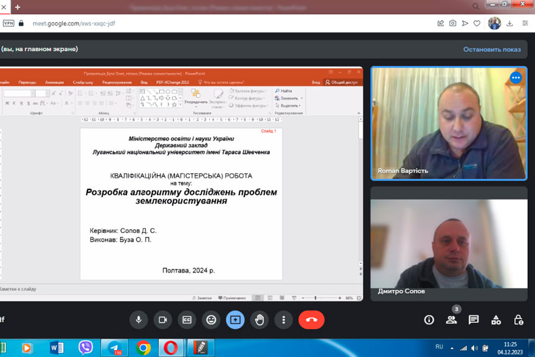Open the Вид ribbon tab
The height and width of the screenshot is (357, 535).
(x=144, y=82)
